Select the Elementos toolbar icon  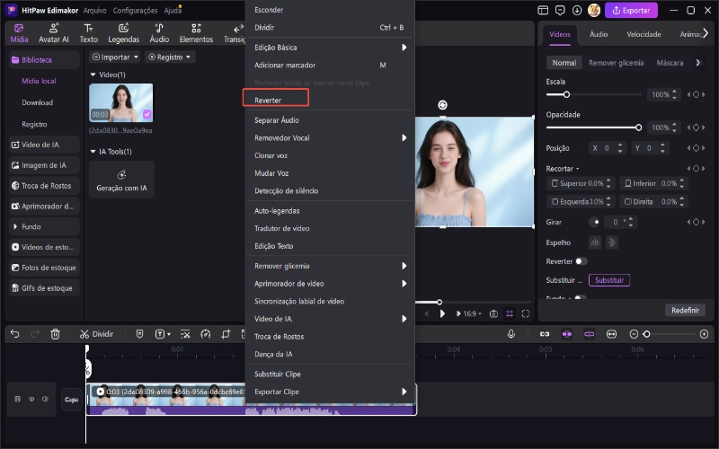(x=196, y=33)
